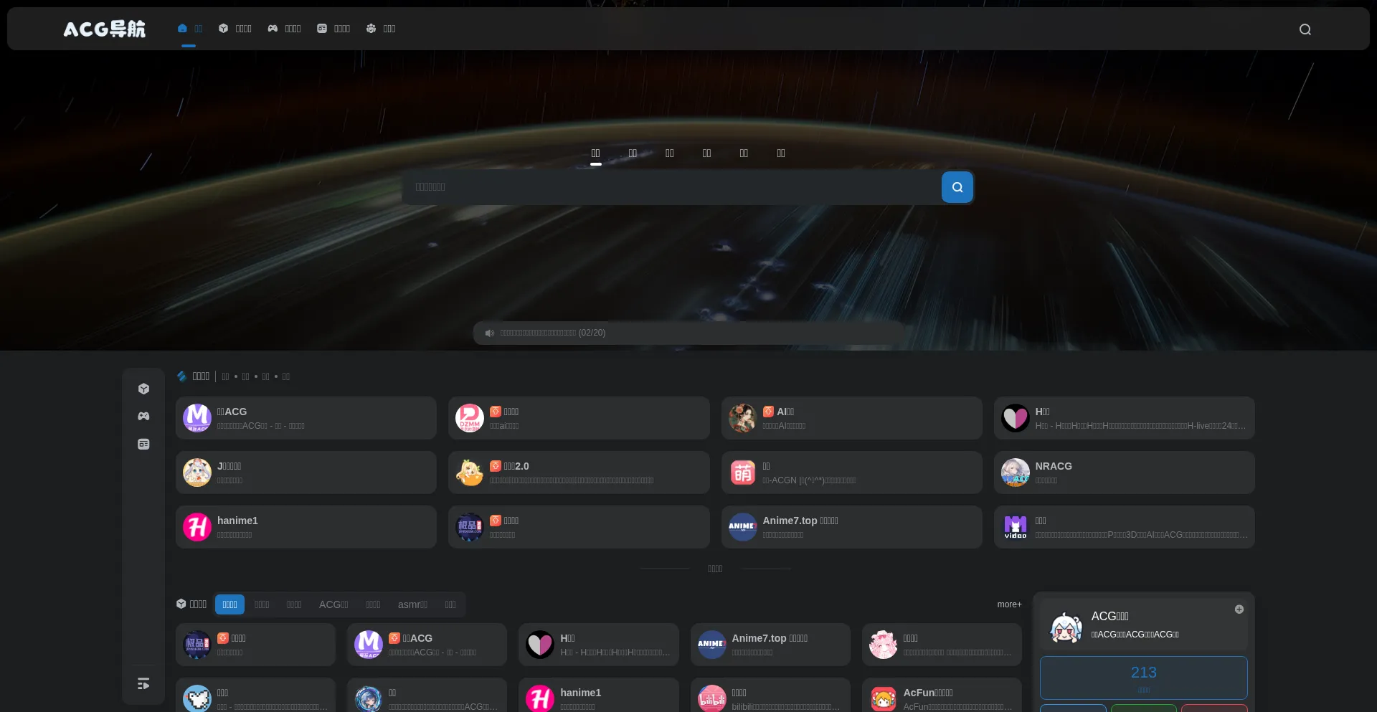Click the AcFun site card
Screen dimensions: 1377x712
(x=942, y=696)
